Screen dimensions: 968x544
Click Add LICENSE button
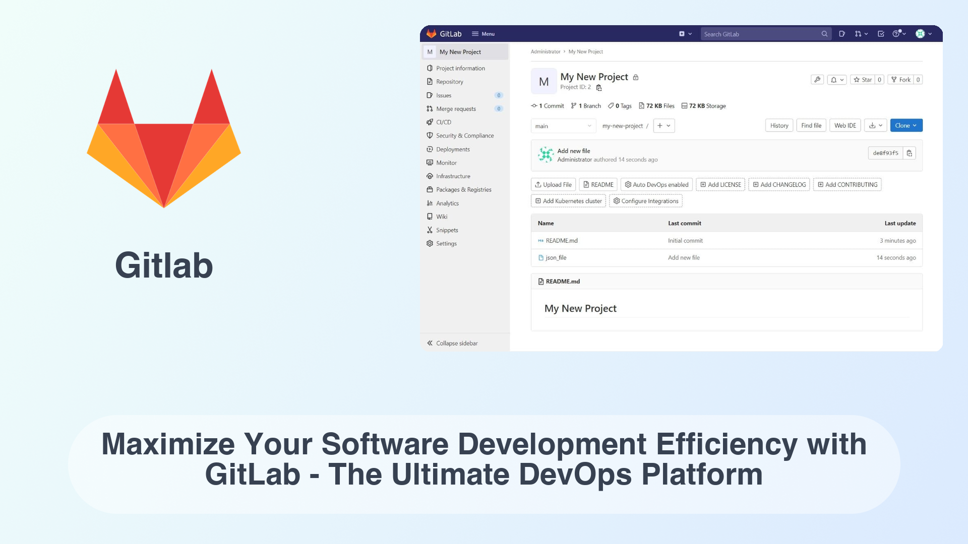tap(720, 185)
